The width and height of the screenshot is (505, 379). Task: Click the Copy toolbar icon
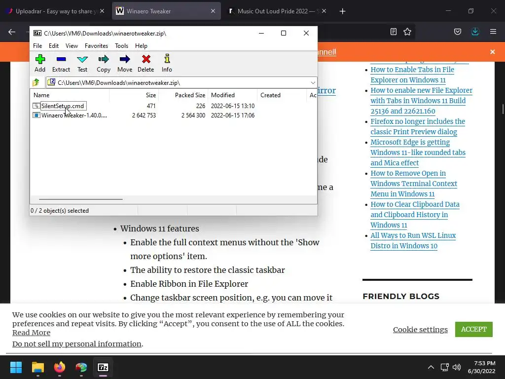(104, 64)
